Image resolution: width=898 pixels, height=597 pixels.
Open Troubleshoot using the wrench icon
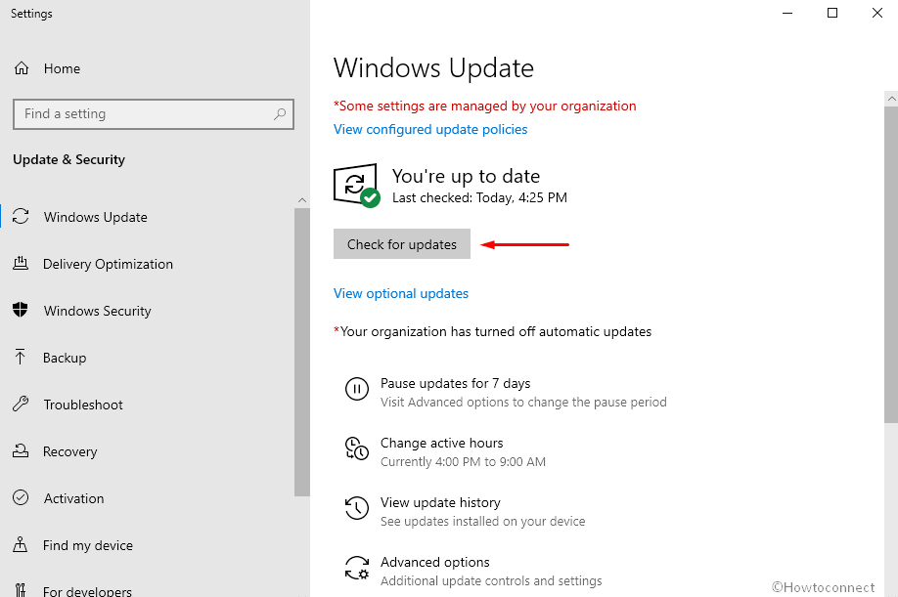click(x=21, y=405)
